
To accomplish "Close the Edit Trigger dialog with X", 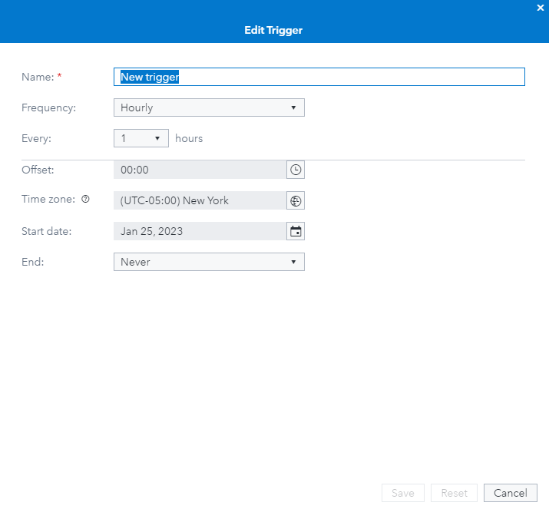I will click(540, 7).
